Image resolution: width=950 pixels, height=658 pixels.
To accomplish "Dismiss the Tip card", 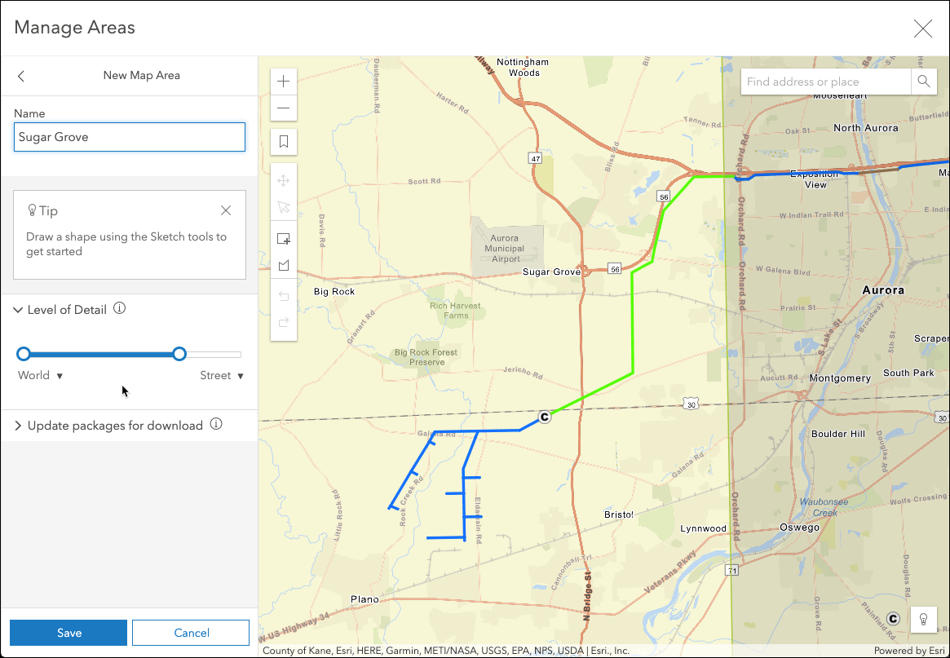I will click(226, 210).
